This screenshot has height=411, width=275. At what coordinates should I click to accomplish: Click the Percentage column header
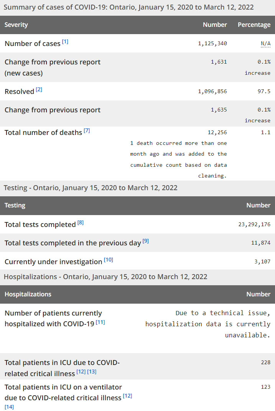point(254,25)
